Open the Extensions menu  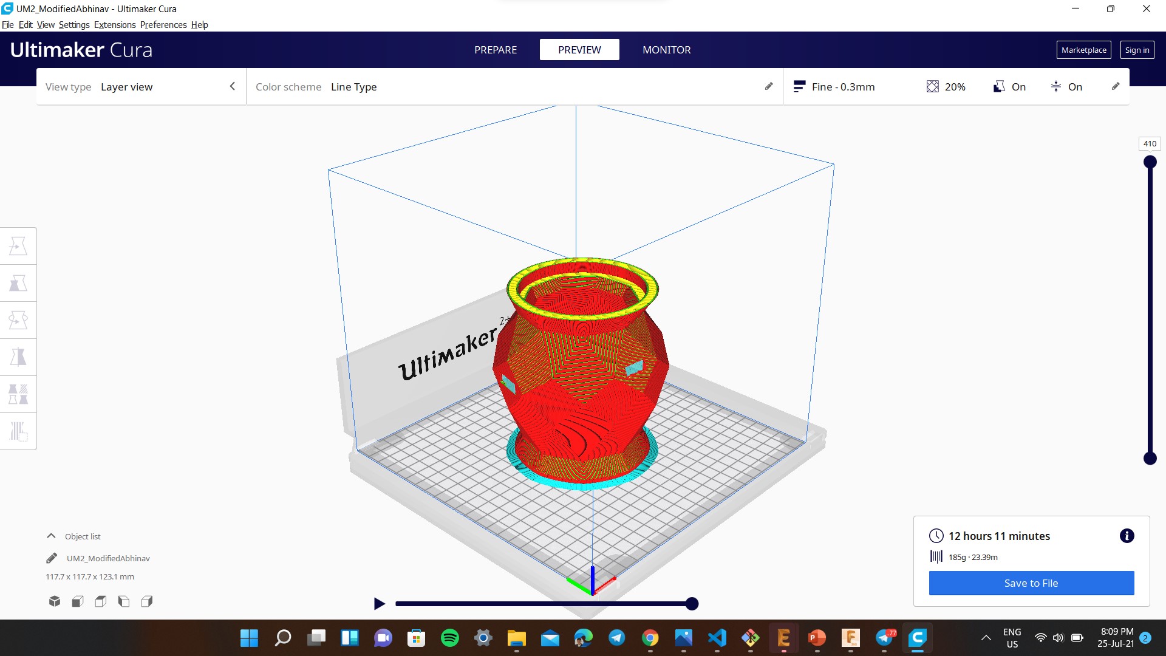115,25
